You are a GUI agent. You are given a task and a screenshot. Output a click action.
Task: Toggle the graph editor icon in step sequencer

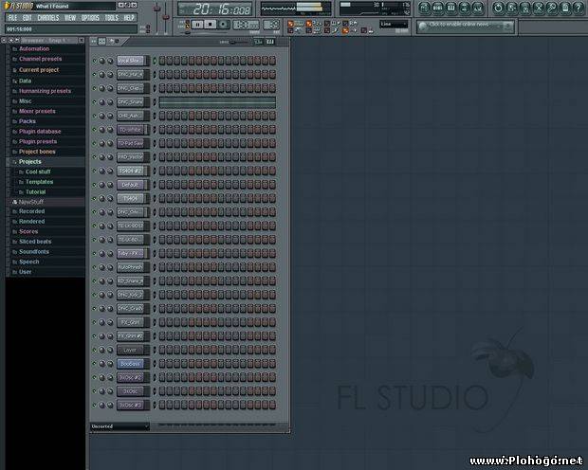[259, 42]
